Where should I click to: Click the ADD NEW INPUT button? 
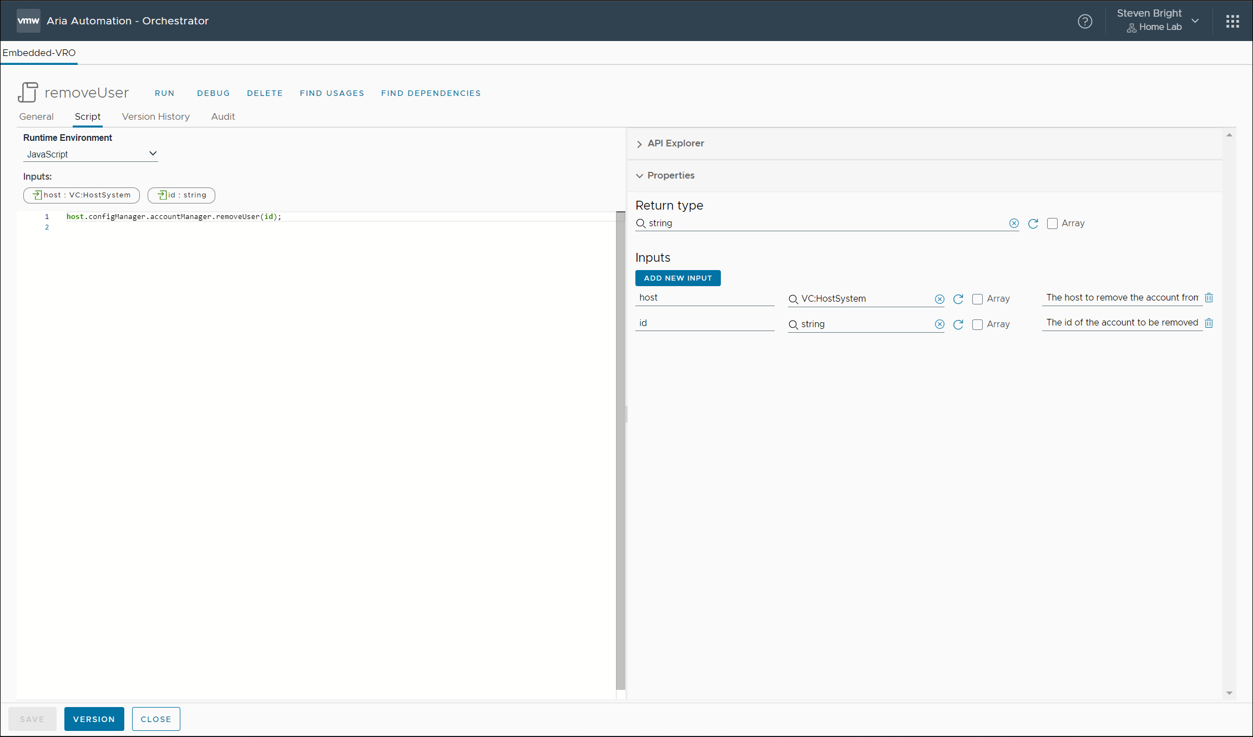(678, 278)
